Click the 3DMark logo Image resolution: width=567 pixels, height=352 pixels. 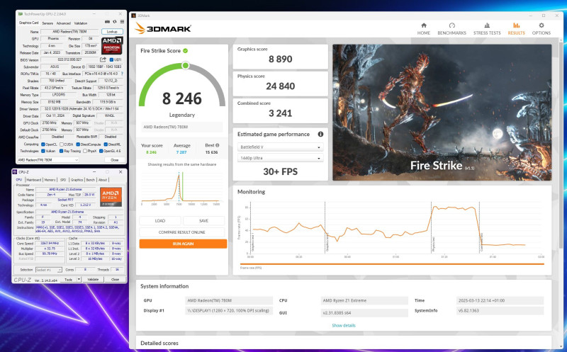click(163, 28)
